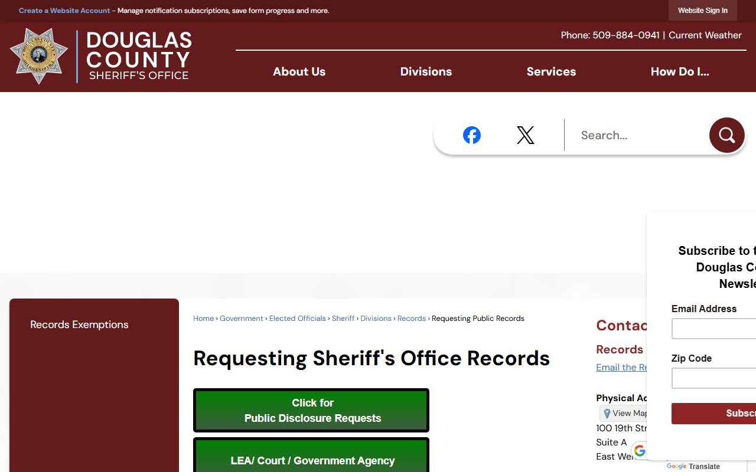Open the X (Twitter) icon link

tap(525, 135)
